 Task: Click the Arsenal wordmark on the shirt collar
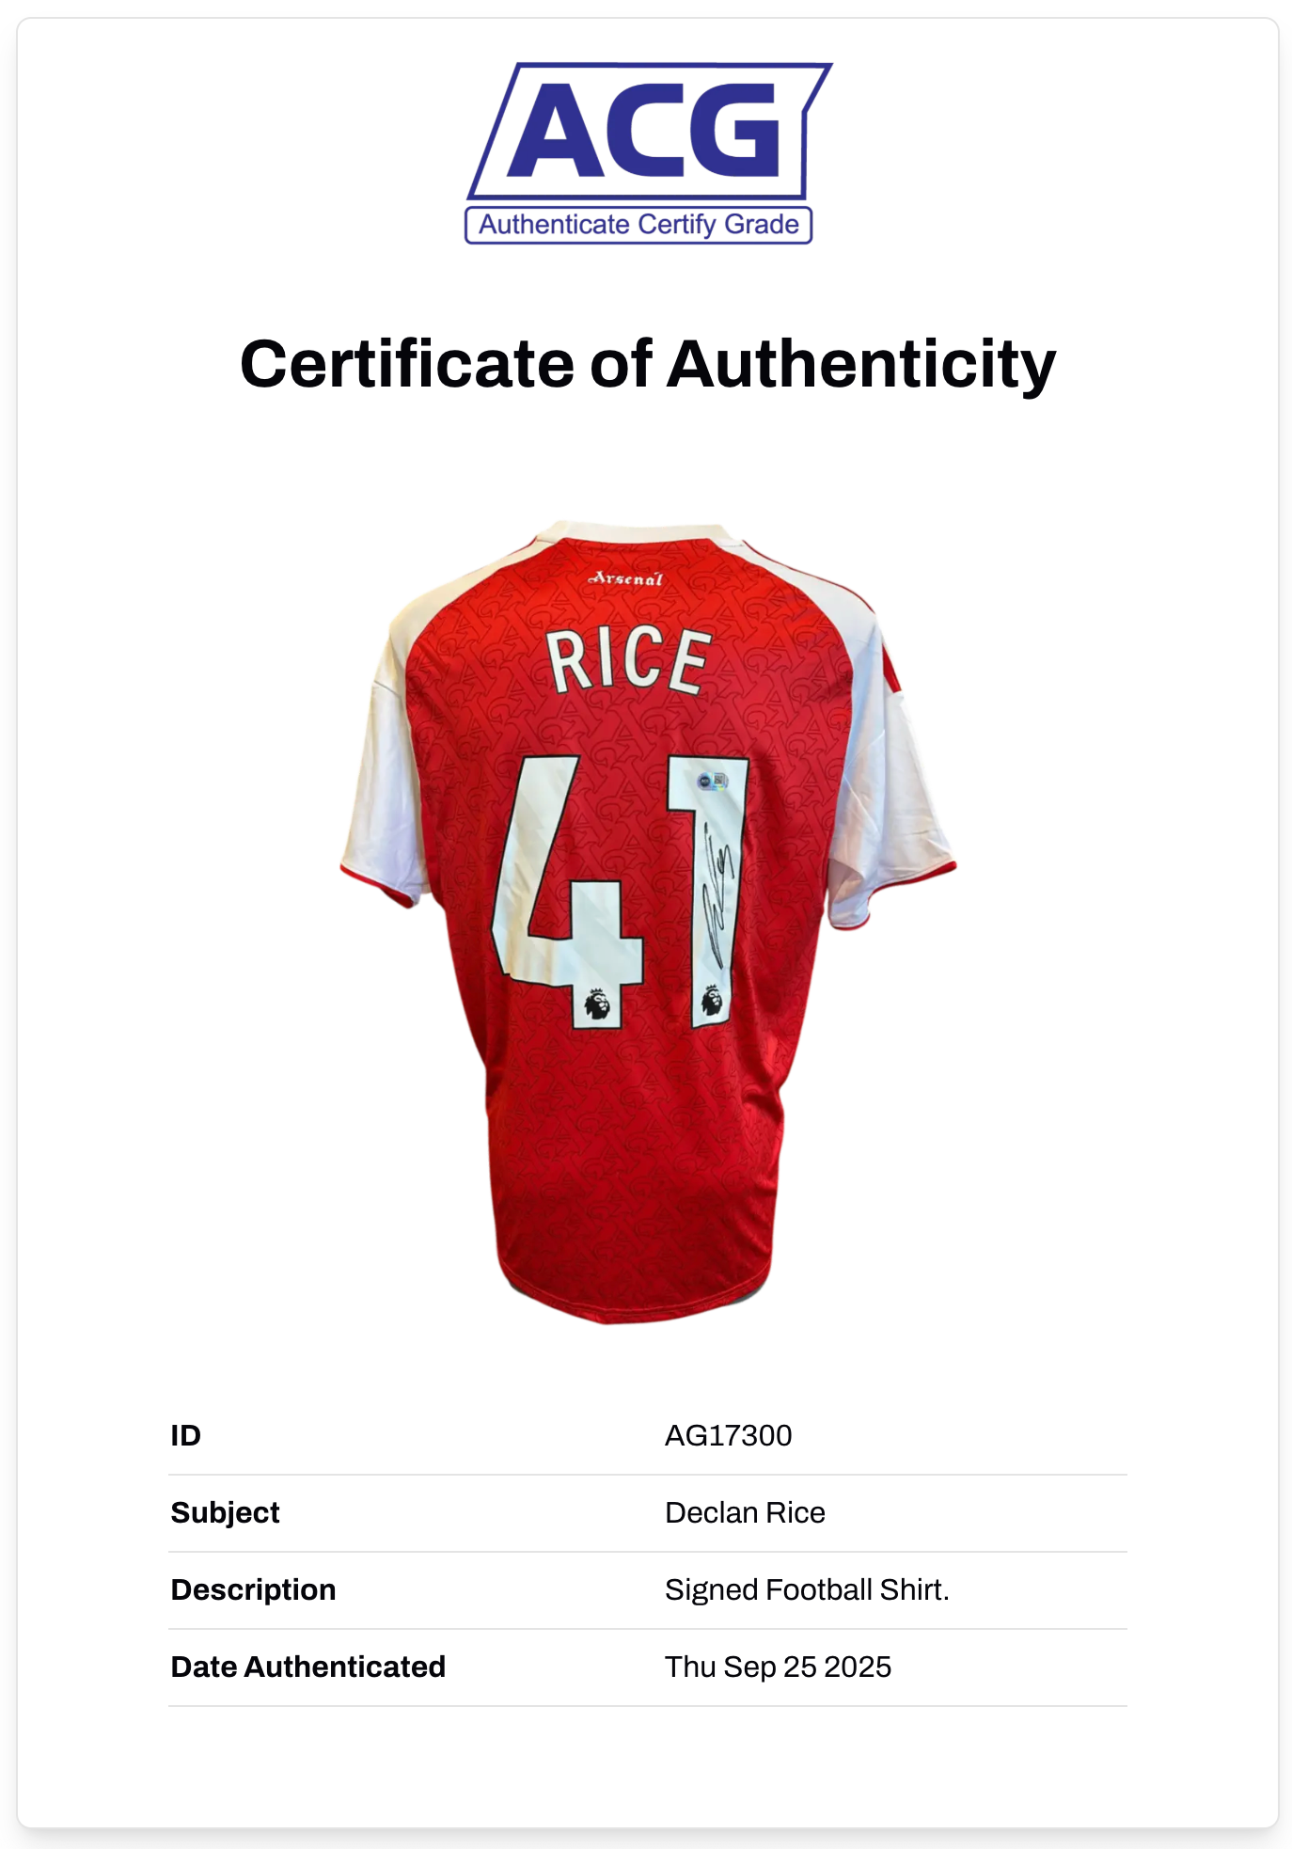click(x=625, y=578)
